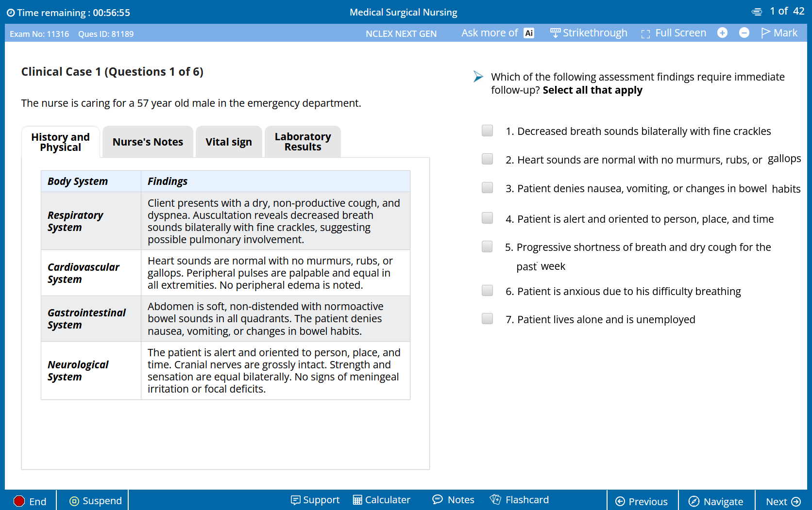Click the Ques ID: 81189 text
The height and width of the screenshot is (510, 812).
(x=106, y=34)
